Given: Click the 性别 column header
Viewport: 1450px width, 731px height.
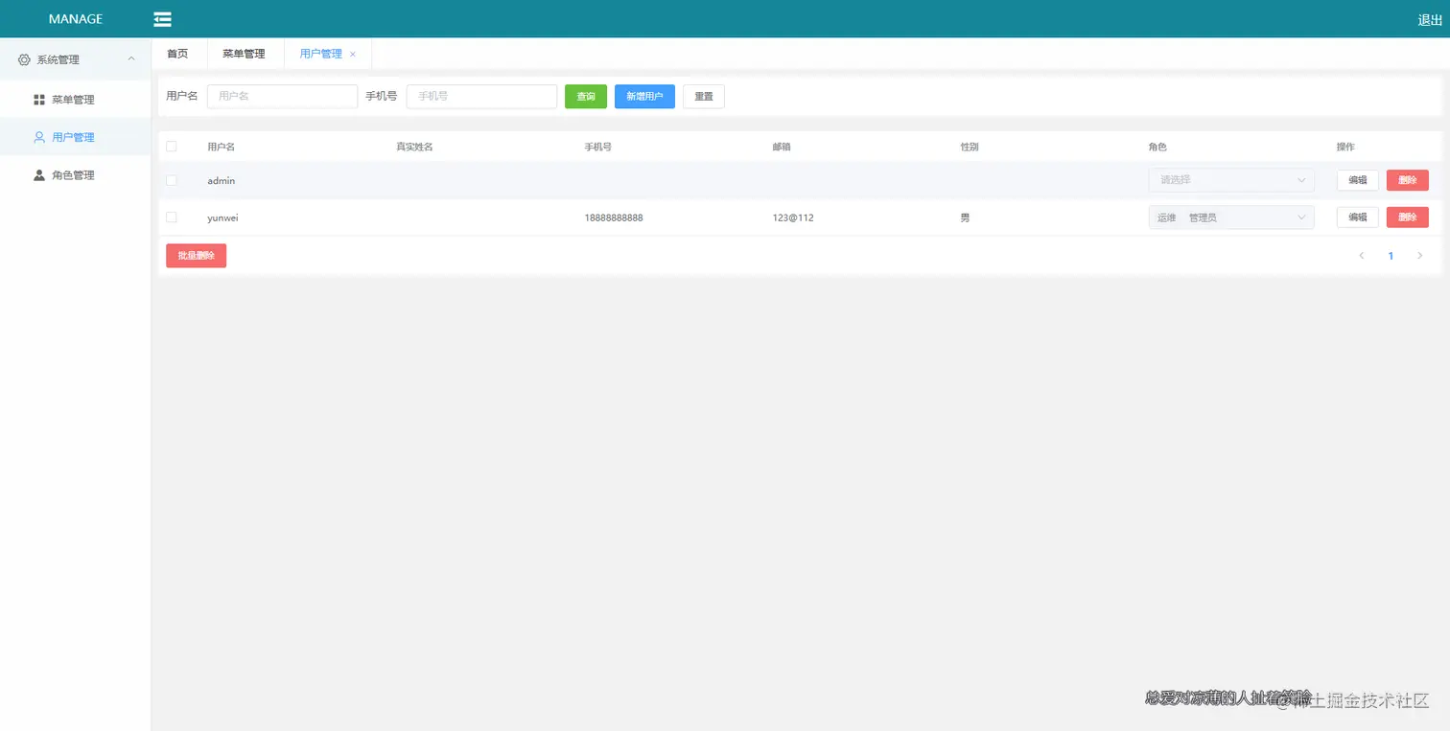Looking at the screenshot, I should pyautogui.click(x=970, y=147).
